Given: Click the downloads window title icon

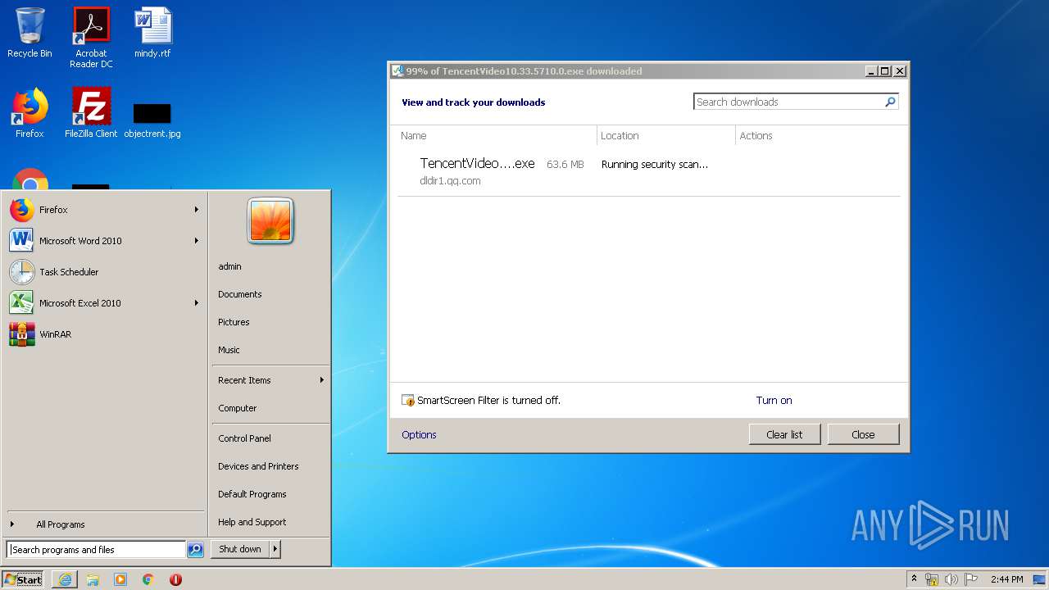Looking at the screenshot, I should click(x=397, y=71).
